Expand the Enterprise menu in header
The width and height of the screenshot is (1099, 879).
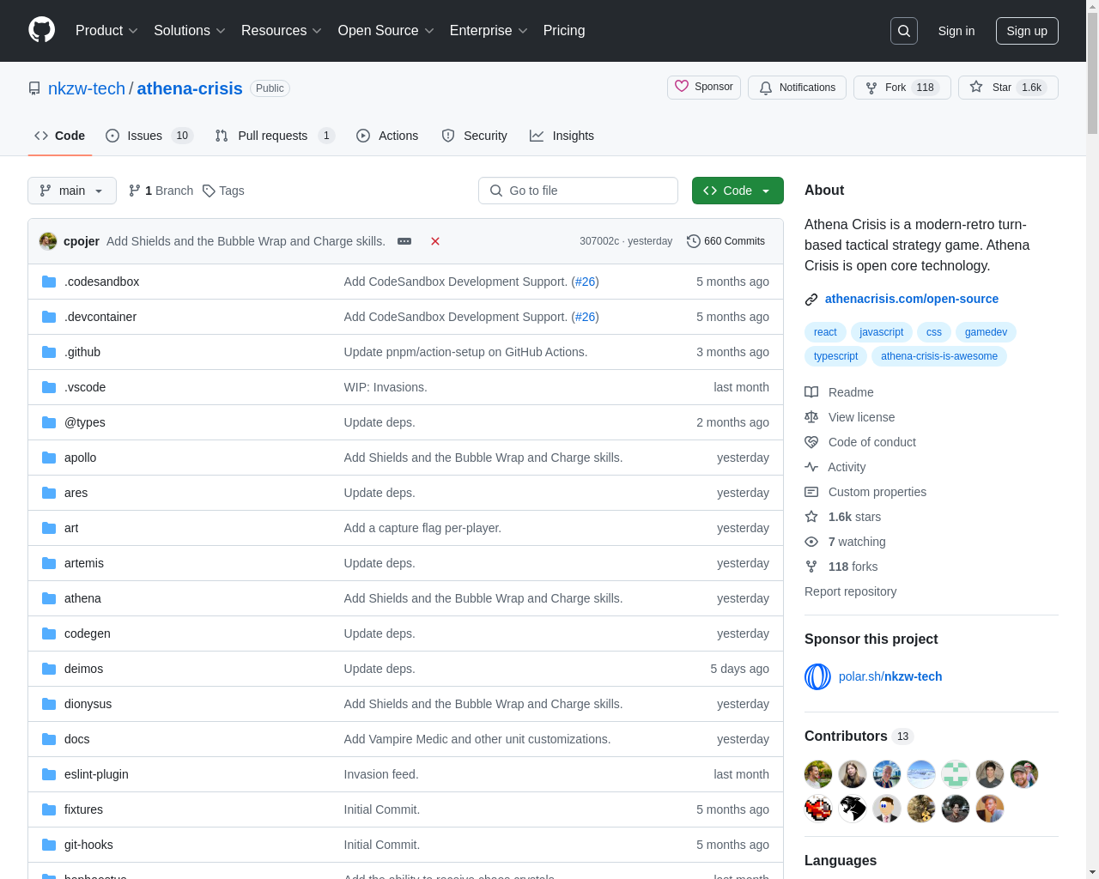(489, 30)
